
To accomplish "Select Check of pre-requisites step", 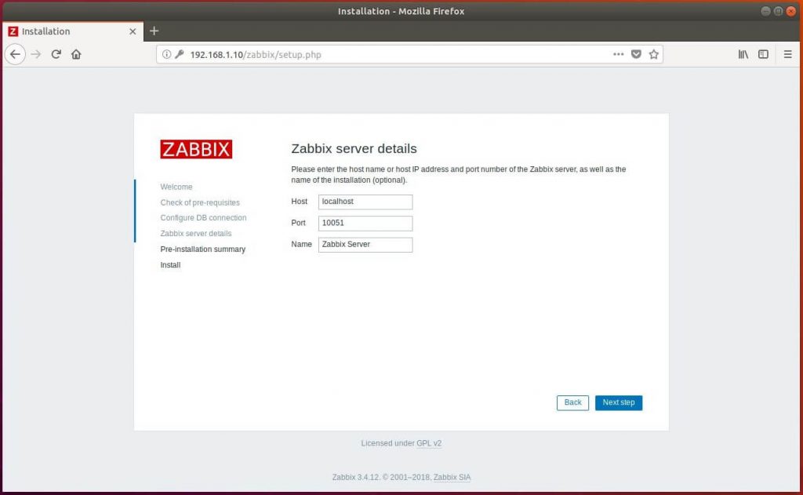I will pos(200,203).
